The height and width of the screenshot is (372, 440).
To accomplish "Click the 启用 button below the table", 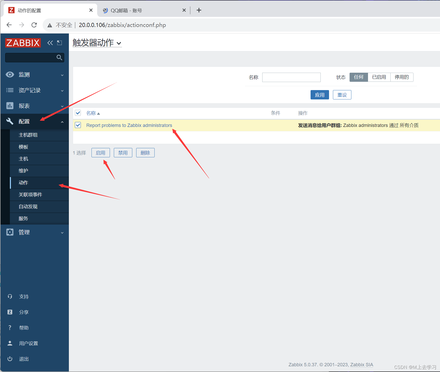I will coord(101,153).
